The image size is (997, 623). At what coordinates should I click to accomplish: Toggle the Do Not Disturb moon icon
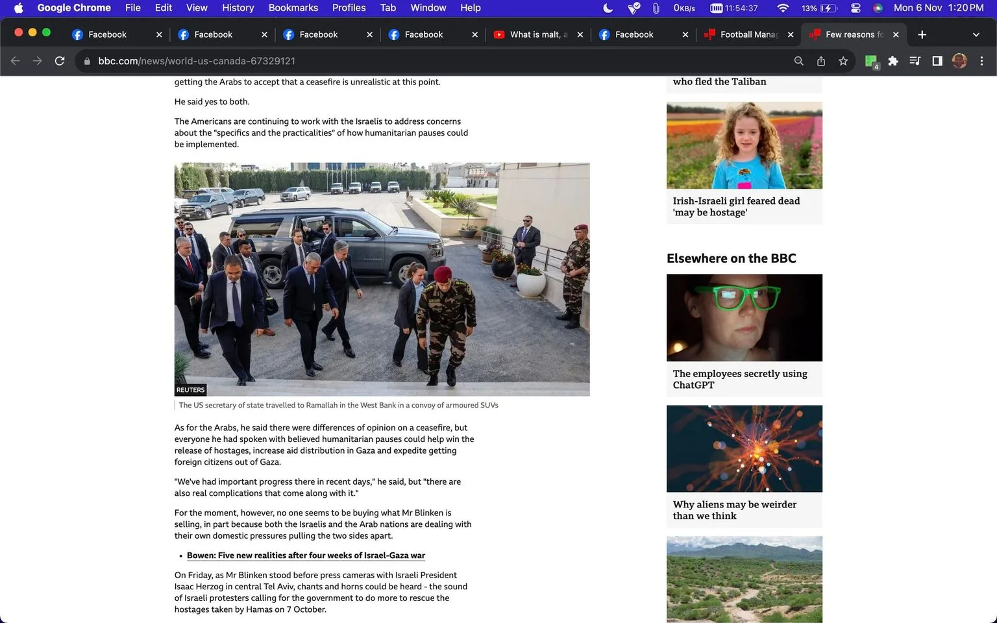click(608, 8)
